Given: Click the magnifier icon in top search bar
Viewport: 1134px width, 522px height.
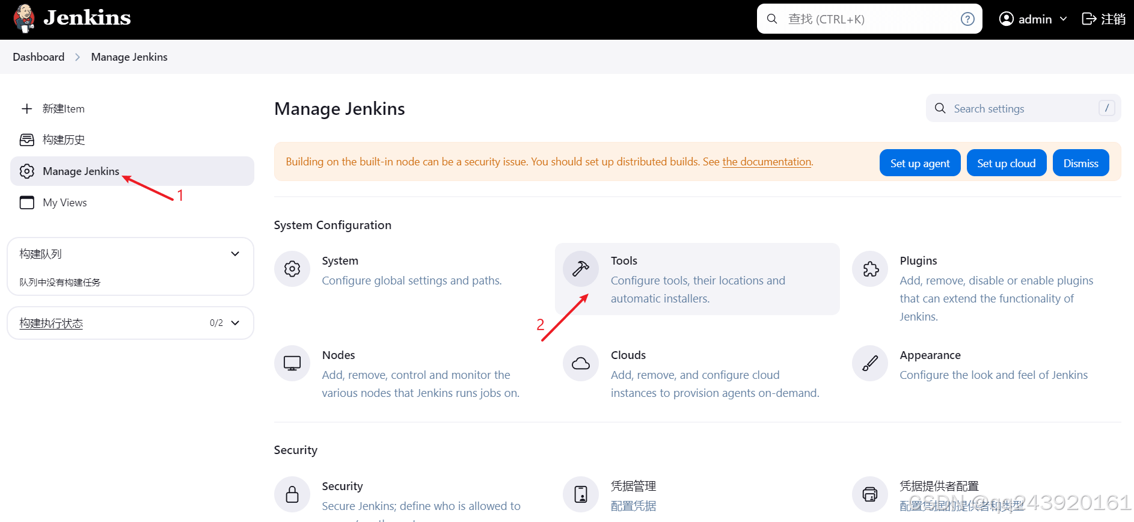Looking at the screenshot, I should (x=772, y=19).
